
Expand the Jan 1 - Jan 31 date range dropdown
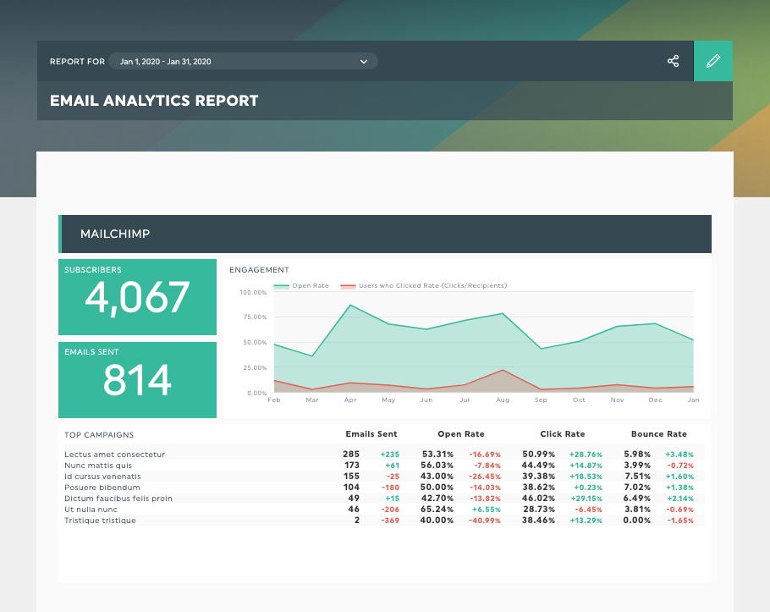pos(245,61)
